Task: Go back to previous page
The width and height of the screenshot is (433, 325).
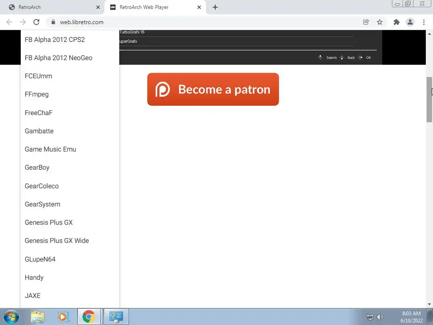Action: 9,22
